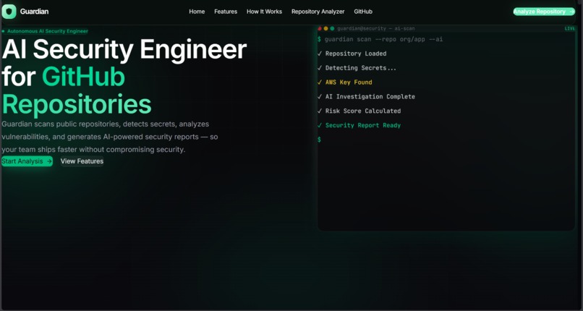Click the yellow terminal window dot

pos(326,29)
